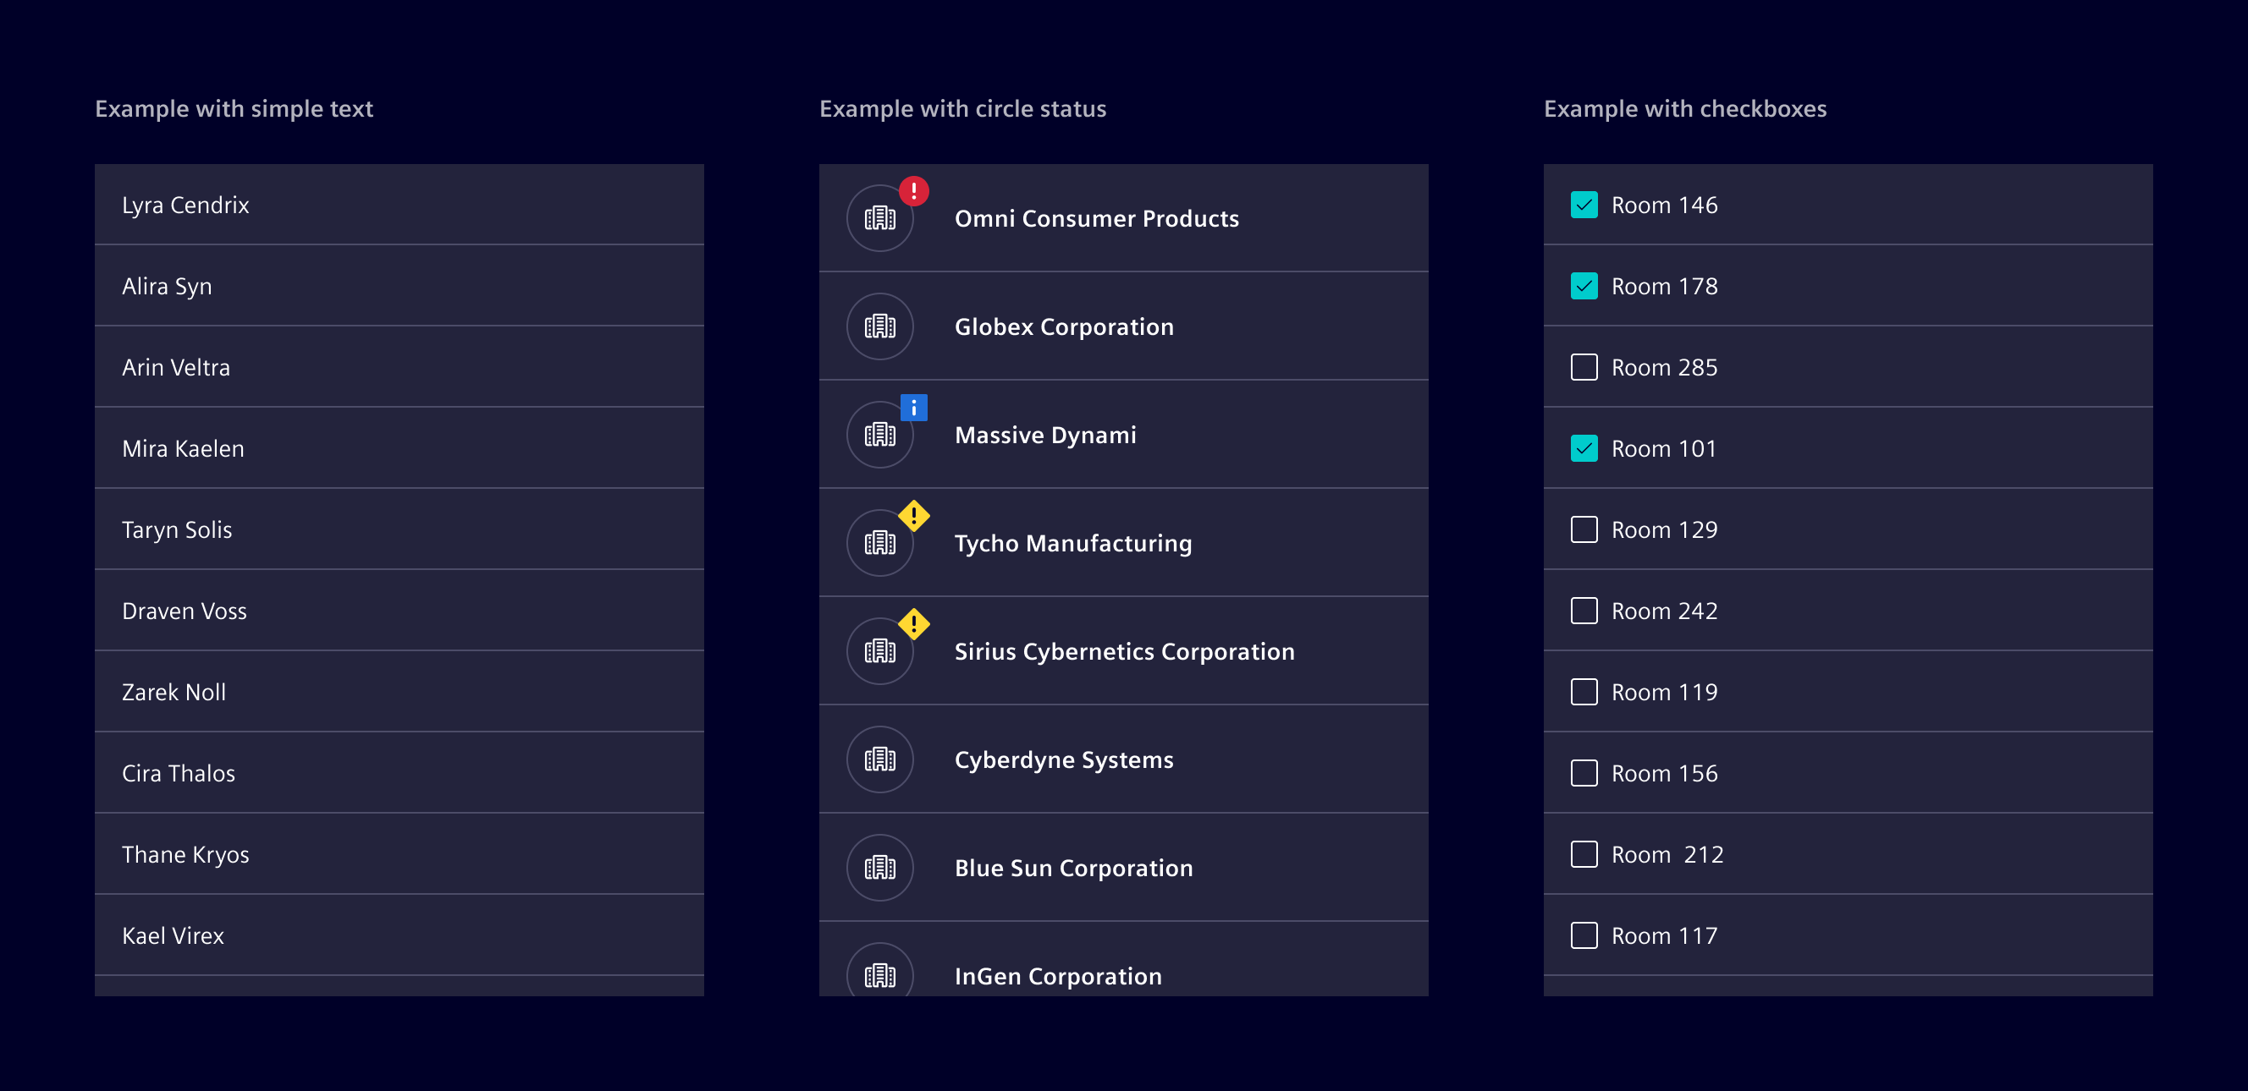Select the Sirius Cybernetics Corporation row
Screen dimensions: 2248x1091
click(x=1124, y=651)
